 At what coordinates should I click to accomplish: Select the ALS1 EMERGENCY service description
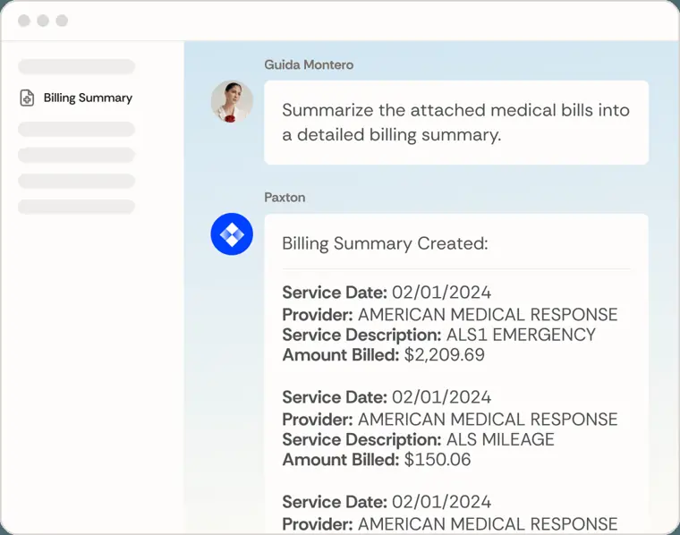pyautogui.click(x=521, y=335)
